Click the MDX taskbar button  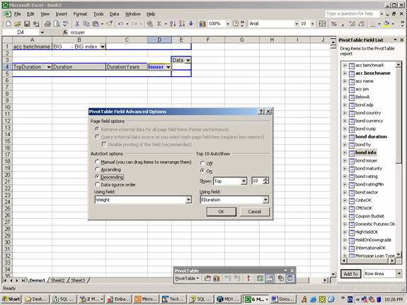click(228, 299)
